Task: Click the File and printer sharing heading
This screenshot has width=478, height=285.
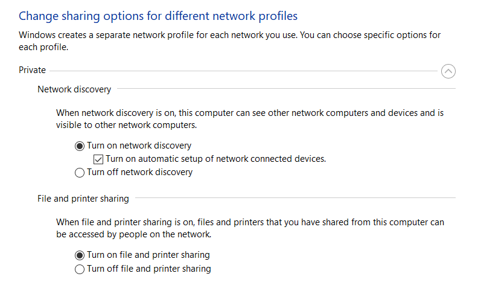Action: (x=83, y=198)
